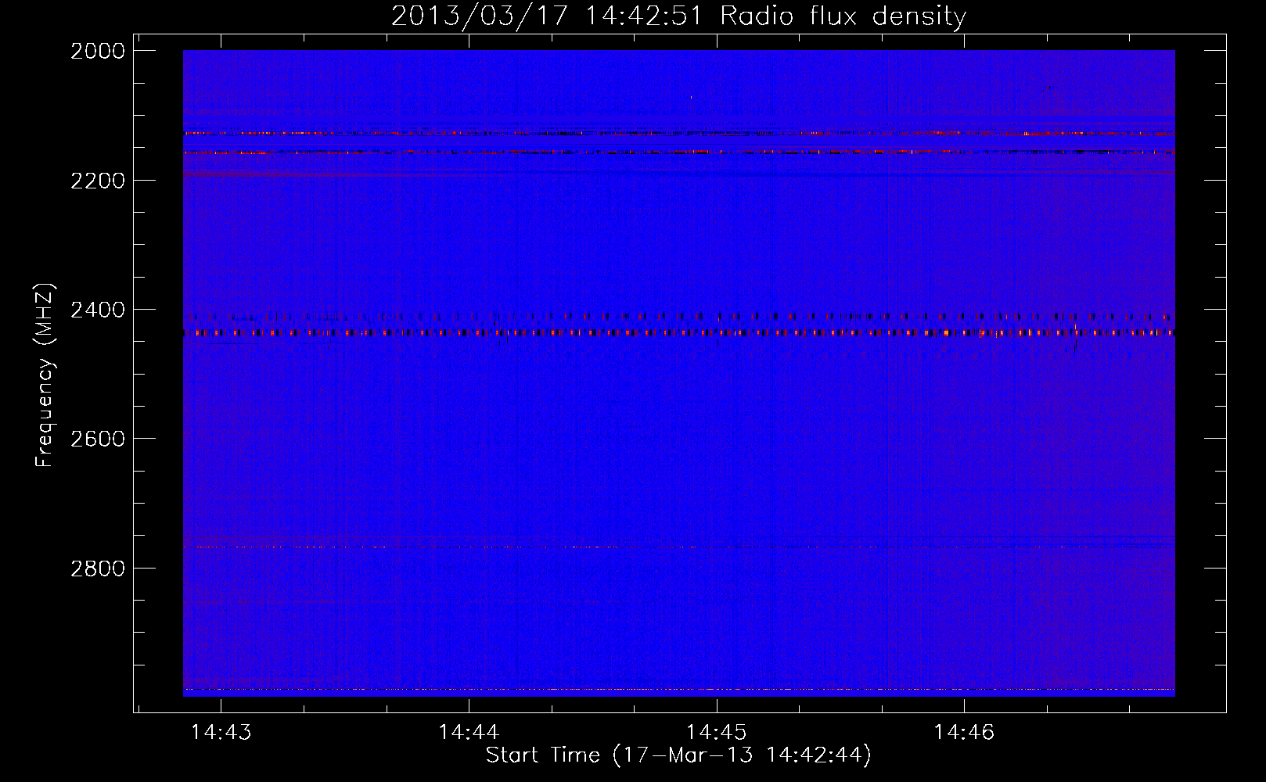Click the 14:44 time axis label
1266x782 pixels.
pyautogui.click(x=469, y=732)
